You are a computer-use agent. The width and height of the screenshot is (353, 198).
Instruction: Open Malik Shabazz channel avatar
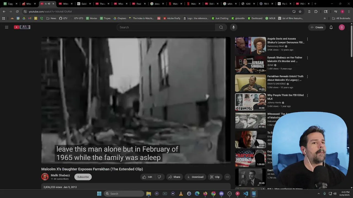(x=45, y=177)
